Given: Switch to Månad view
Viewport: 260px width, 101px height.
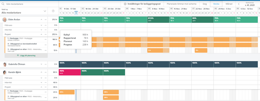Looking at the screenshot, I should (x=229, y=4).
